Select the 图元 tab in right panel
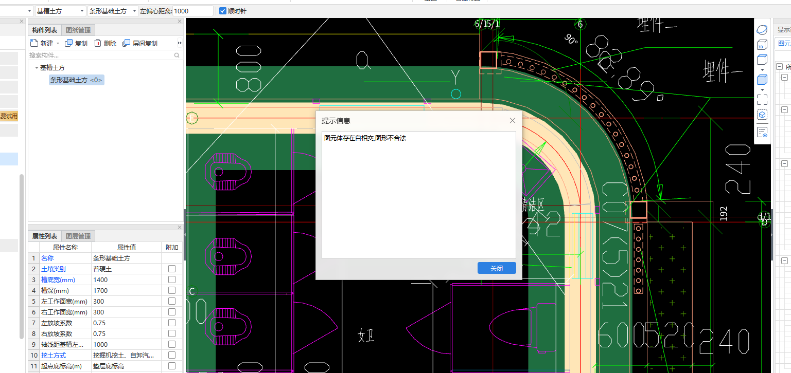 tap(784, 44)
